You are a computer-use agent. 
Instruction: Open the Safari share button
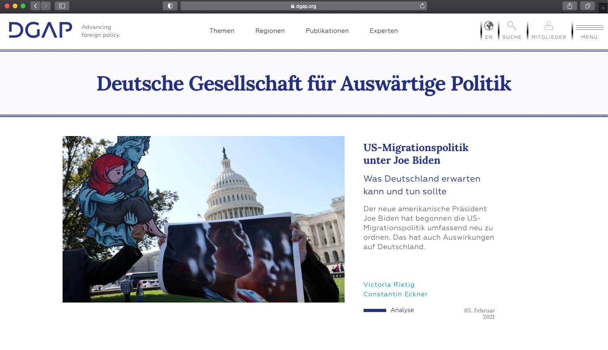click(x=570, y=6)
